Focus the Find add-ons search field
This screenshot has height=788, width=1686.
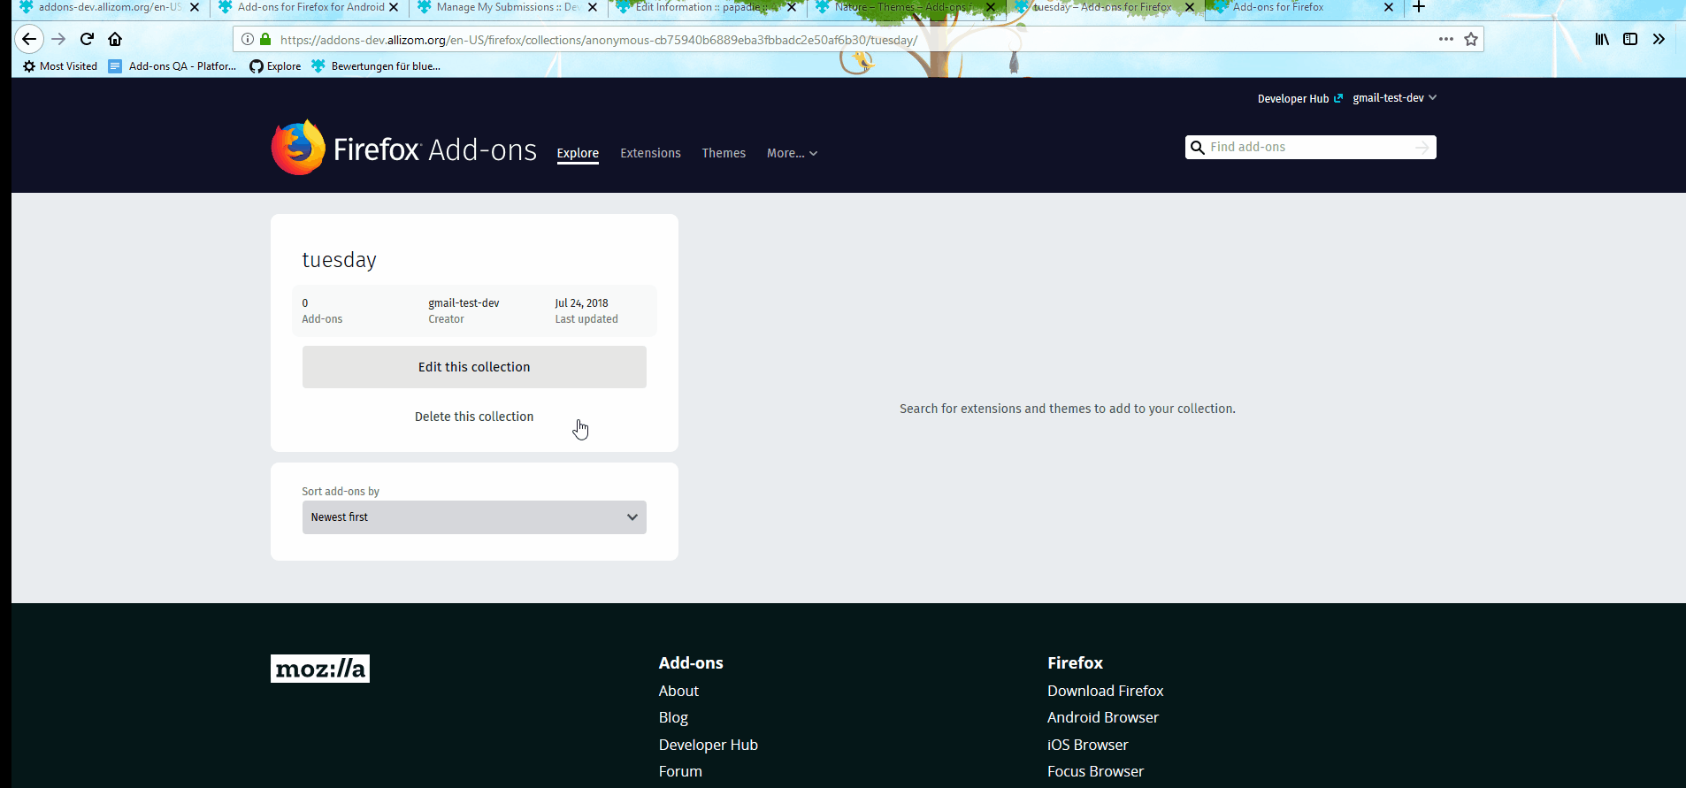click(1309, 147)
